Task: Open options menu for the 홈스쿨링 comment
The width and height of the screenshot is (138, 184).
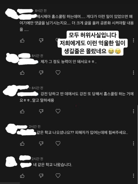Action: pos(134,40)
